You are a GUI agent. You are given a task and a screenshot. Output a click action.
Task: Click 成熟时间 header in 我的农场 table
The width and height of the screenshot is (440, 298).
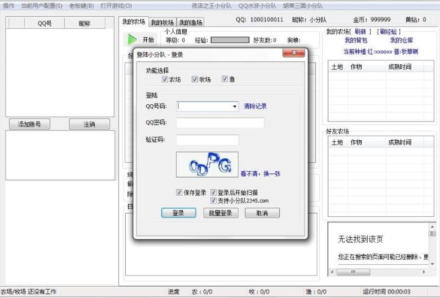click(x=404, y=66)
